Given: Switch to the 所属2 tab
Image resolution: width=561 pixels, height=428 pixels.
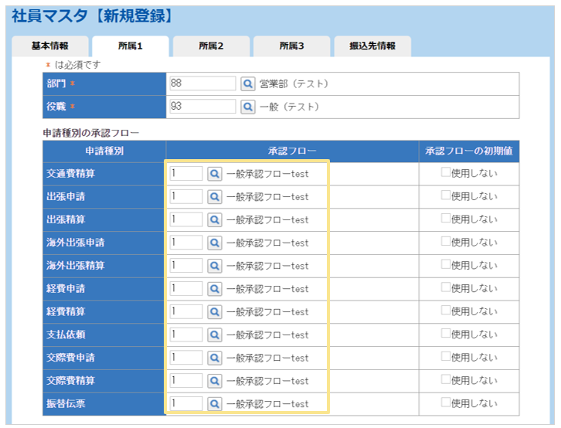Looking at the screenshot, I should [x=211, y=46].
